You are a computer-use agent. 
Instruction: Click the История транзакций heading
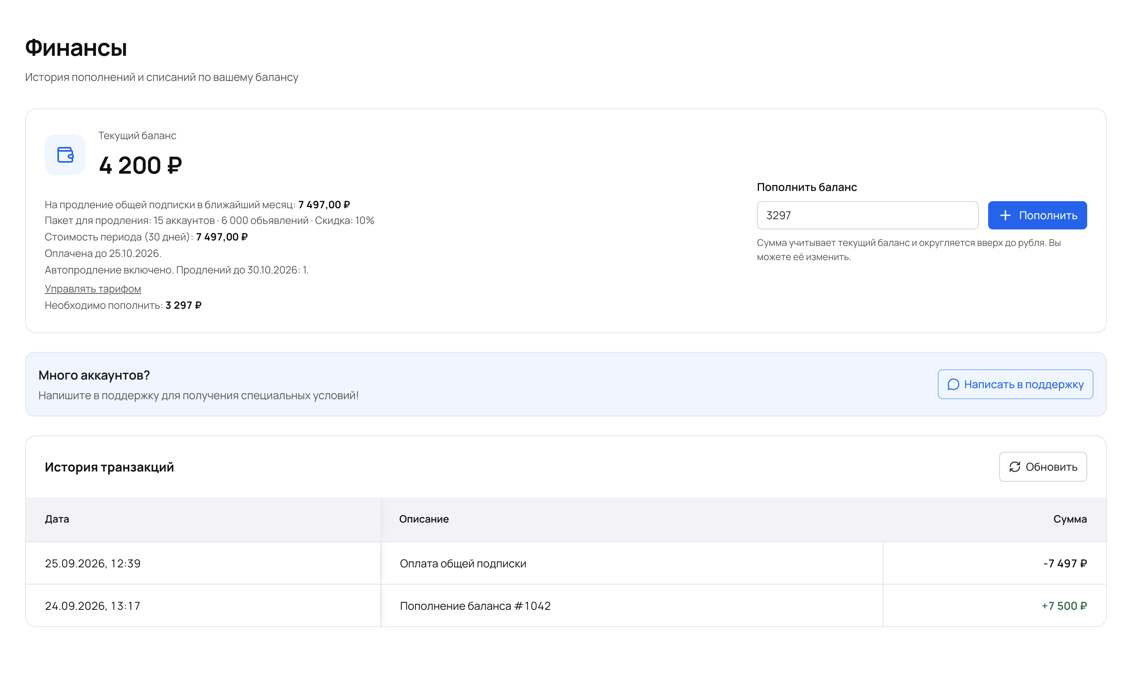109,467
